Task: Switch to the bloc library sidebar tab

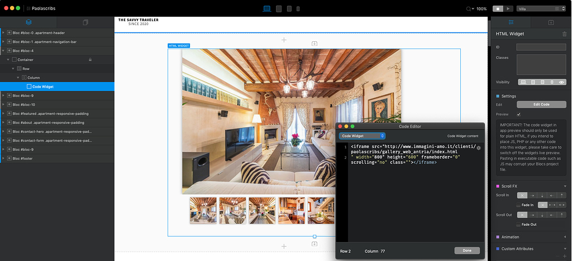Action: 85,22
